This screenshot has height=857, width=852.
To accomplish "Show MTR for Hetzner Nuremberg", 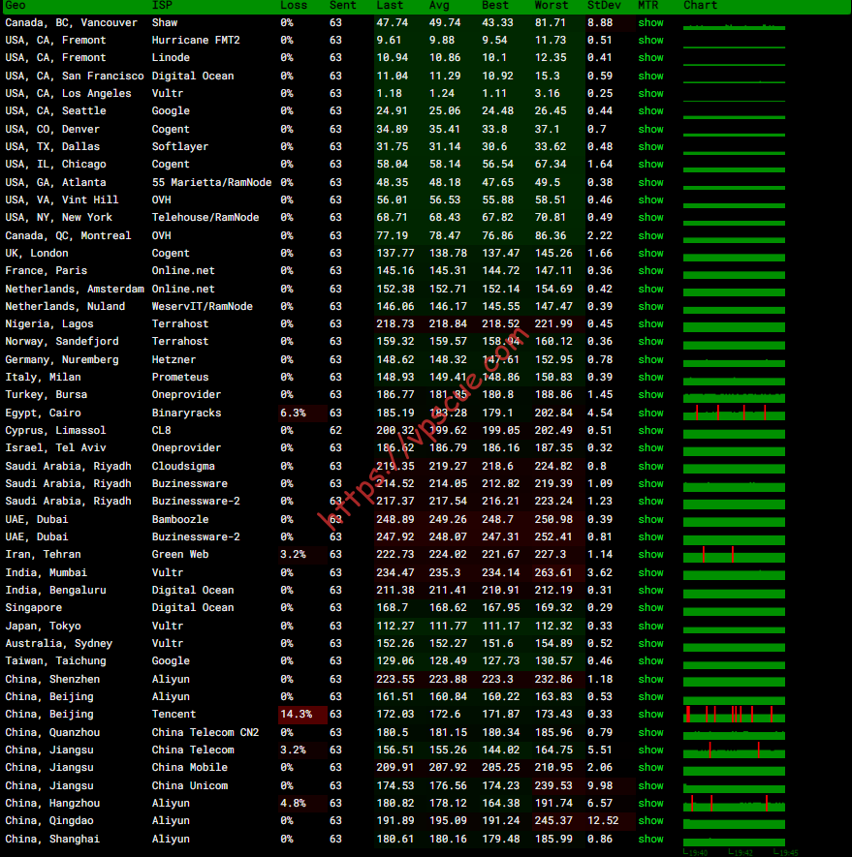I will (650, 360).
